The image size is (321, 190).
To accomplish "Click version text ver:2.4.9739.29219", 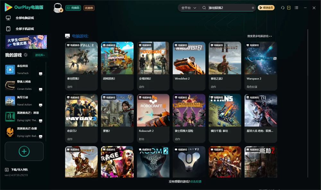I will point(16,175).
